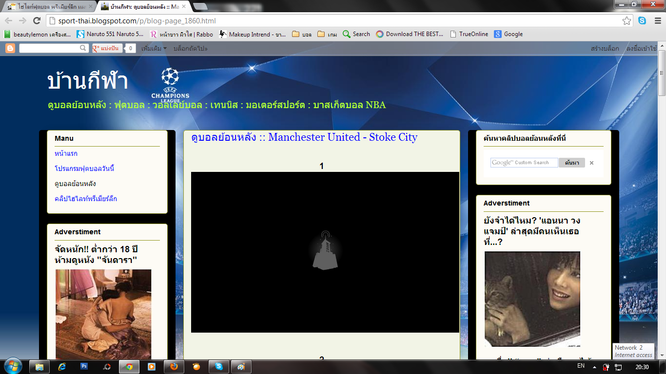Open the Makeup Intrend bookmark
The image size is (666, 374).
pyautogui.click(x=253, y=34)
